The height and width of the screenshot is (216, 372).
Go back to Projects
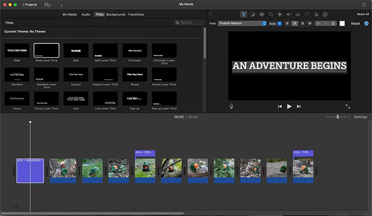(30, 5)
